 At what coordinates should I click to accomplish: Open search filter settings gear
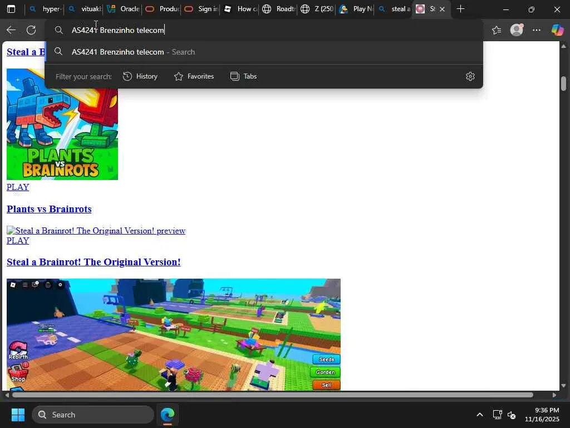tap(470, 76)
